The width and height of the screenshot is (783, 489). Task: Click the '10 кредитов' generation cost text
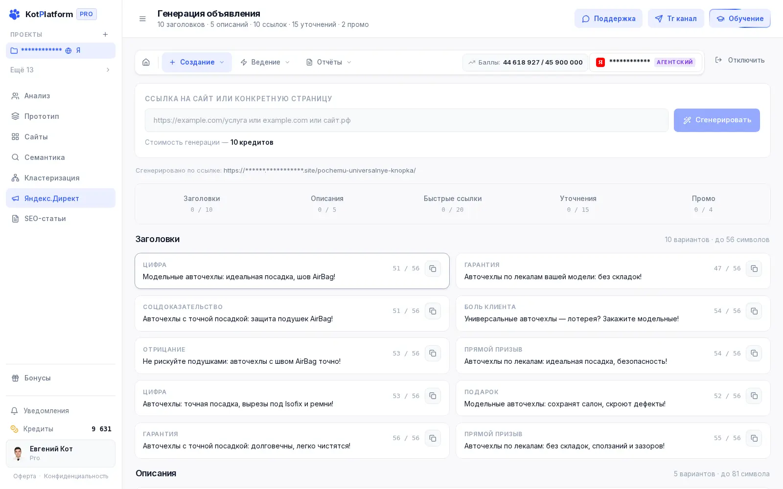pos(252,142)
